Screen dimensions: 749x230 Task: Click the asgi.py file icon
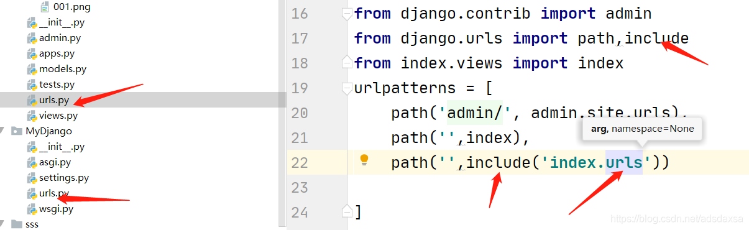click(x=32, y=162)
